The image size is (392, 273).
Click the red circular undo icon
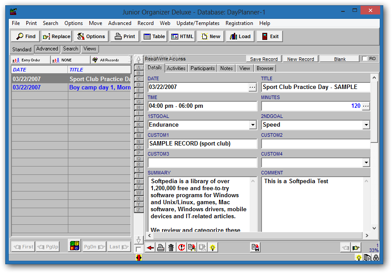click(x=181, y=248)
